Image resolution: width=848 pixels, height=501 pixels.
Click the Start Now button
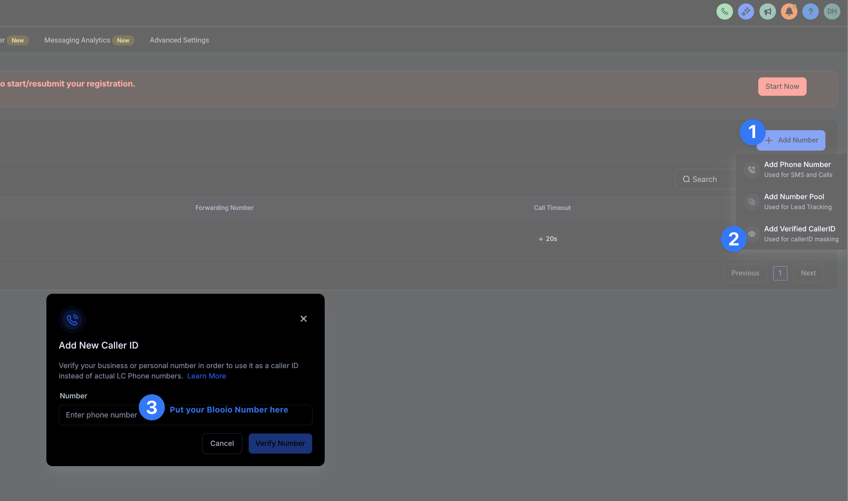[782, 87]
